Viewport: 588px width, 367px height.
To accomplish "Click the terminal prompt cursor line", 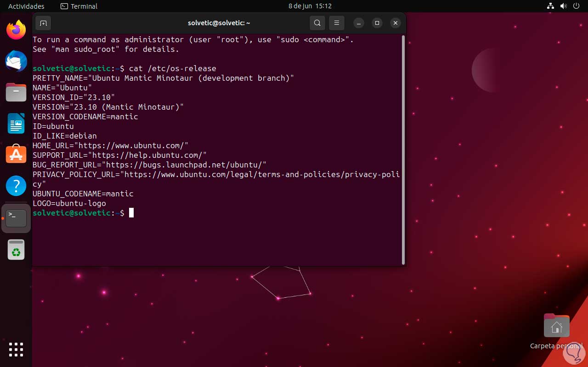I will (x=83, y=213).
